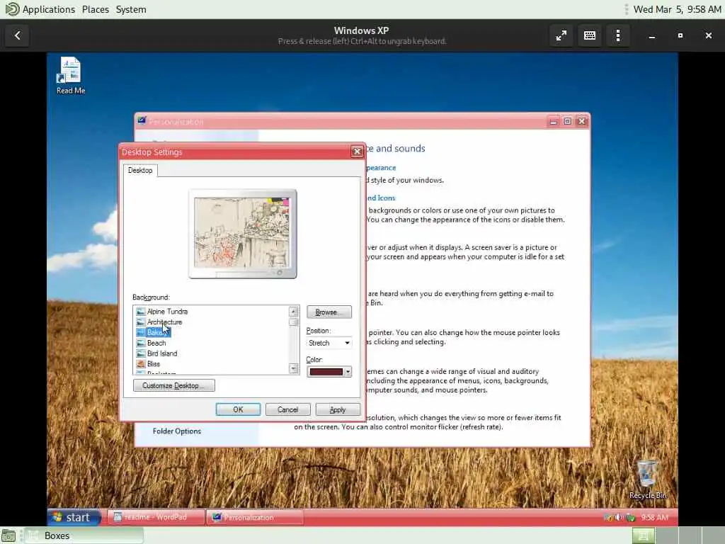Switch to readme - WordPad taskbar item
The height and width of the screenshot is (544, 725).
tap(156, 517)
